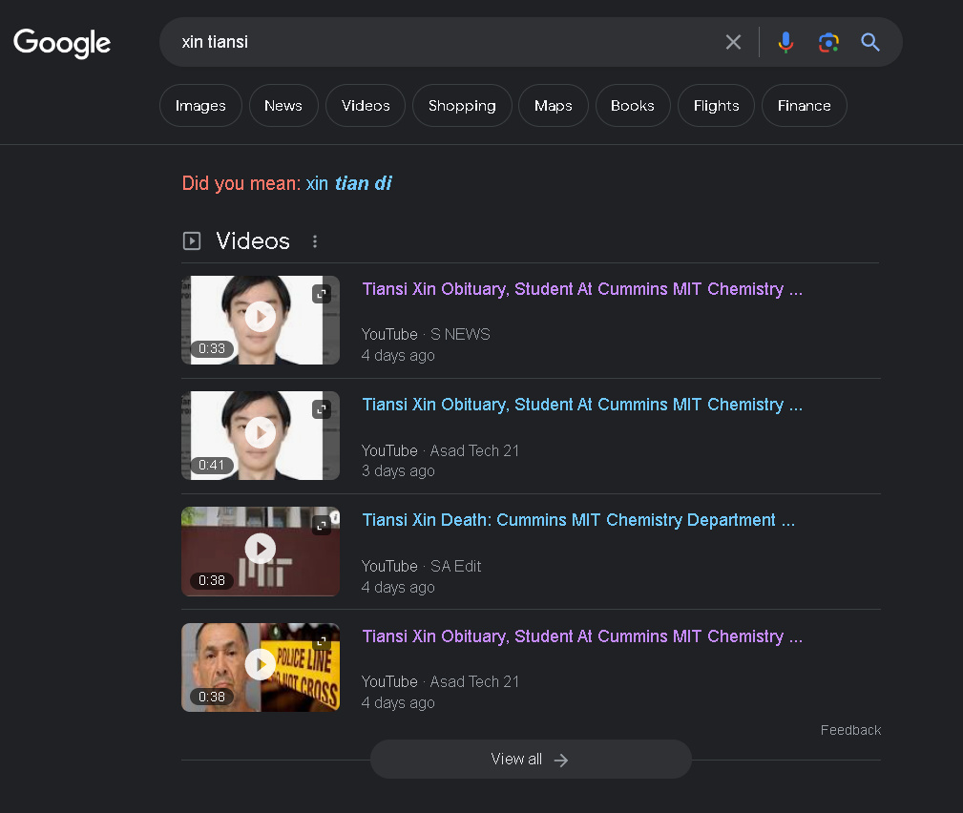Expand preview on SA Edit video thumbnail
The width and height of the screenshot is (963, 813).
(x=322, y=526)
